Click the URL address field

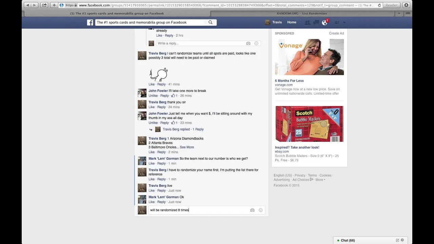(x=220, y=5)
